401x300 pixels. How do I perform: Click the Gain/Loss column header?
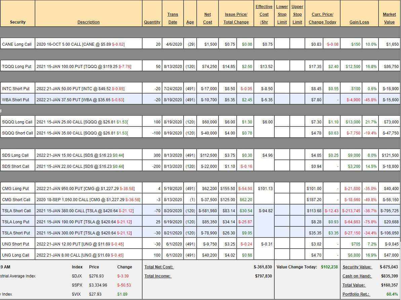click(359, 22)
